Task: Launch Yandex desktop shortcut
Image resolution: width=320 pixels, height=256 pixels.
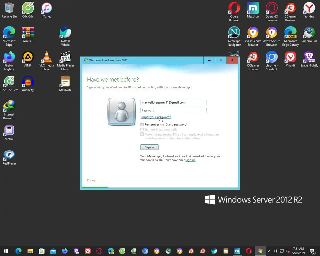Action: click(309, 10)
